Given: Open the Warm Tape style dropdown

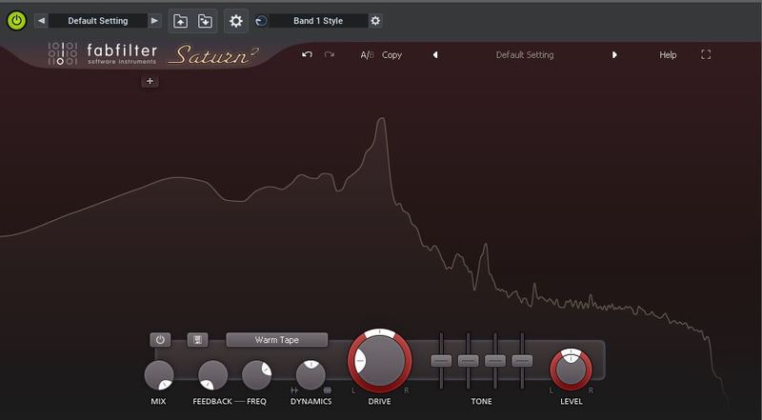Looking at the screenshot, I should (276, 340).
